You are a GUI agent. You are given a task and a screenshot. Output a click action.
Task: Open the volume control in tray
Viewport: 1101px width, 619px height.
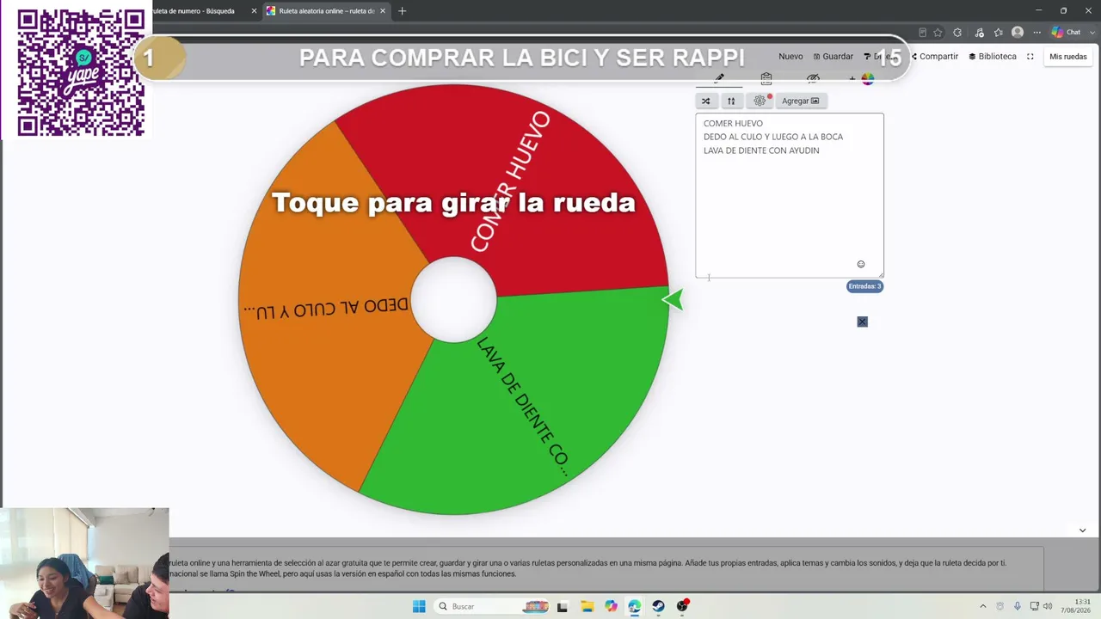pyautogui.click(x=1048, y=606)
